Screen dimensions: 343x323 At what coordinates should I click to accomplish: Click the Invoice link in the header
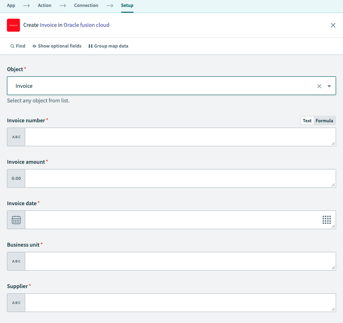pyautogui.click(x=48, y=25)
